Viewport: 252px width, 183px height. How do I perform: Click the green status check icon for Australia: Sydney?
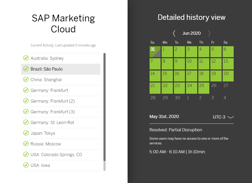[26, 58]
